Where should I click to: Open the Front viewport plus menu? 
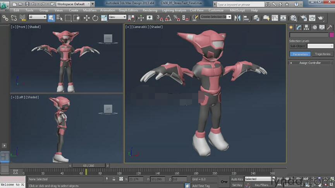(x=13, y=27)
